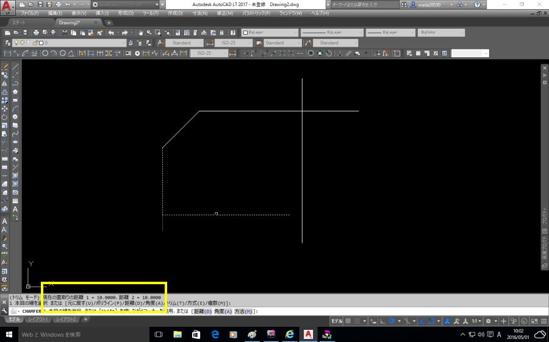The image size is (549, 342).
Task: Select the Linear dimension tool icon
Action: 8,53
